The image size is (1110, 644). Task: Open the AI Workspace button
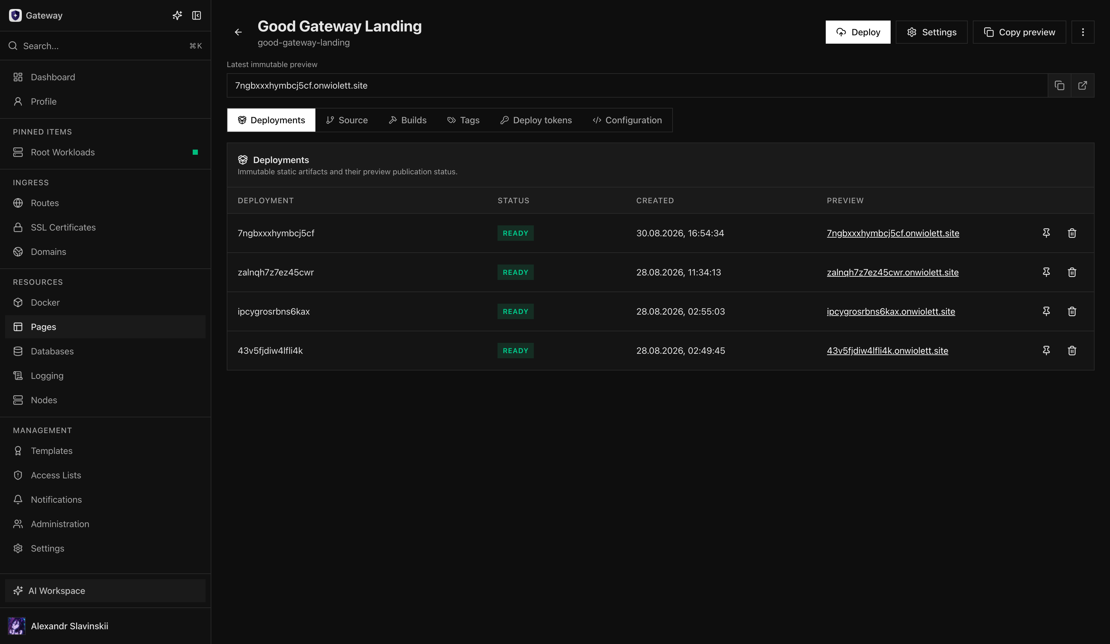pyautogui.click(x=105, y=590)
